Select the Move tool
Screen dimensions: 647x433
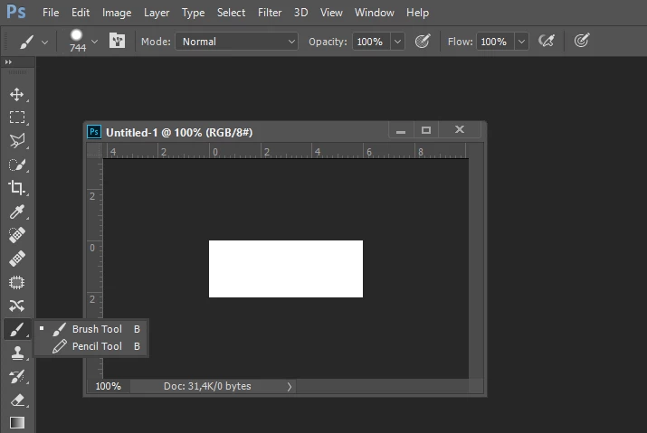[x=17, y=94]
